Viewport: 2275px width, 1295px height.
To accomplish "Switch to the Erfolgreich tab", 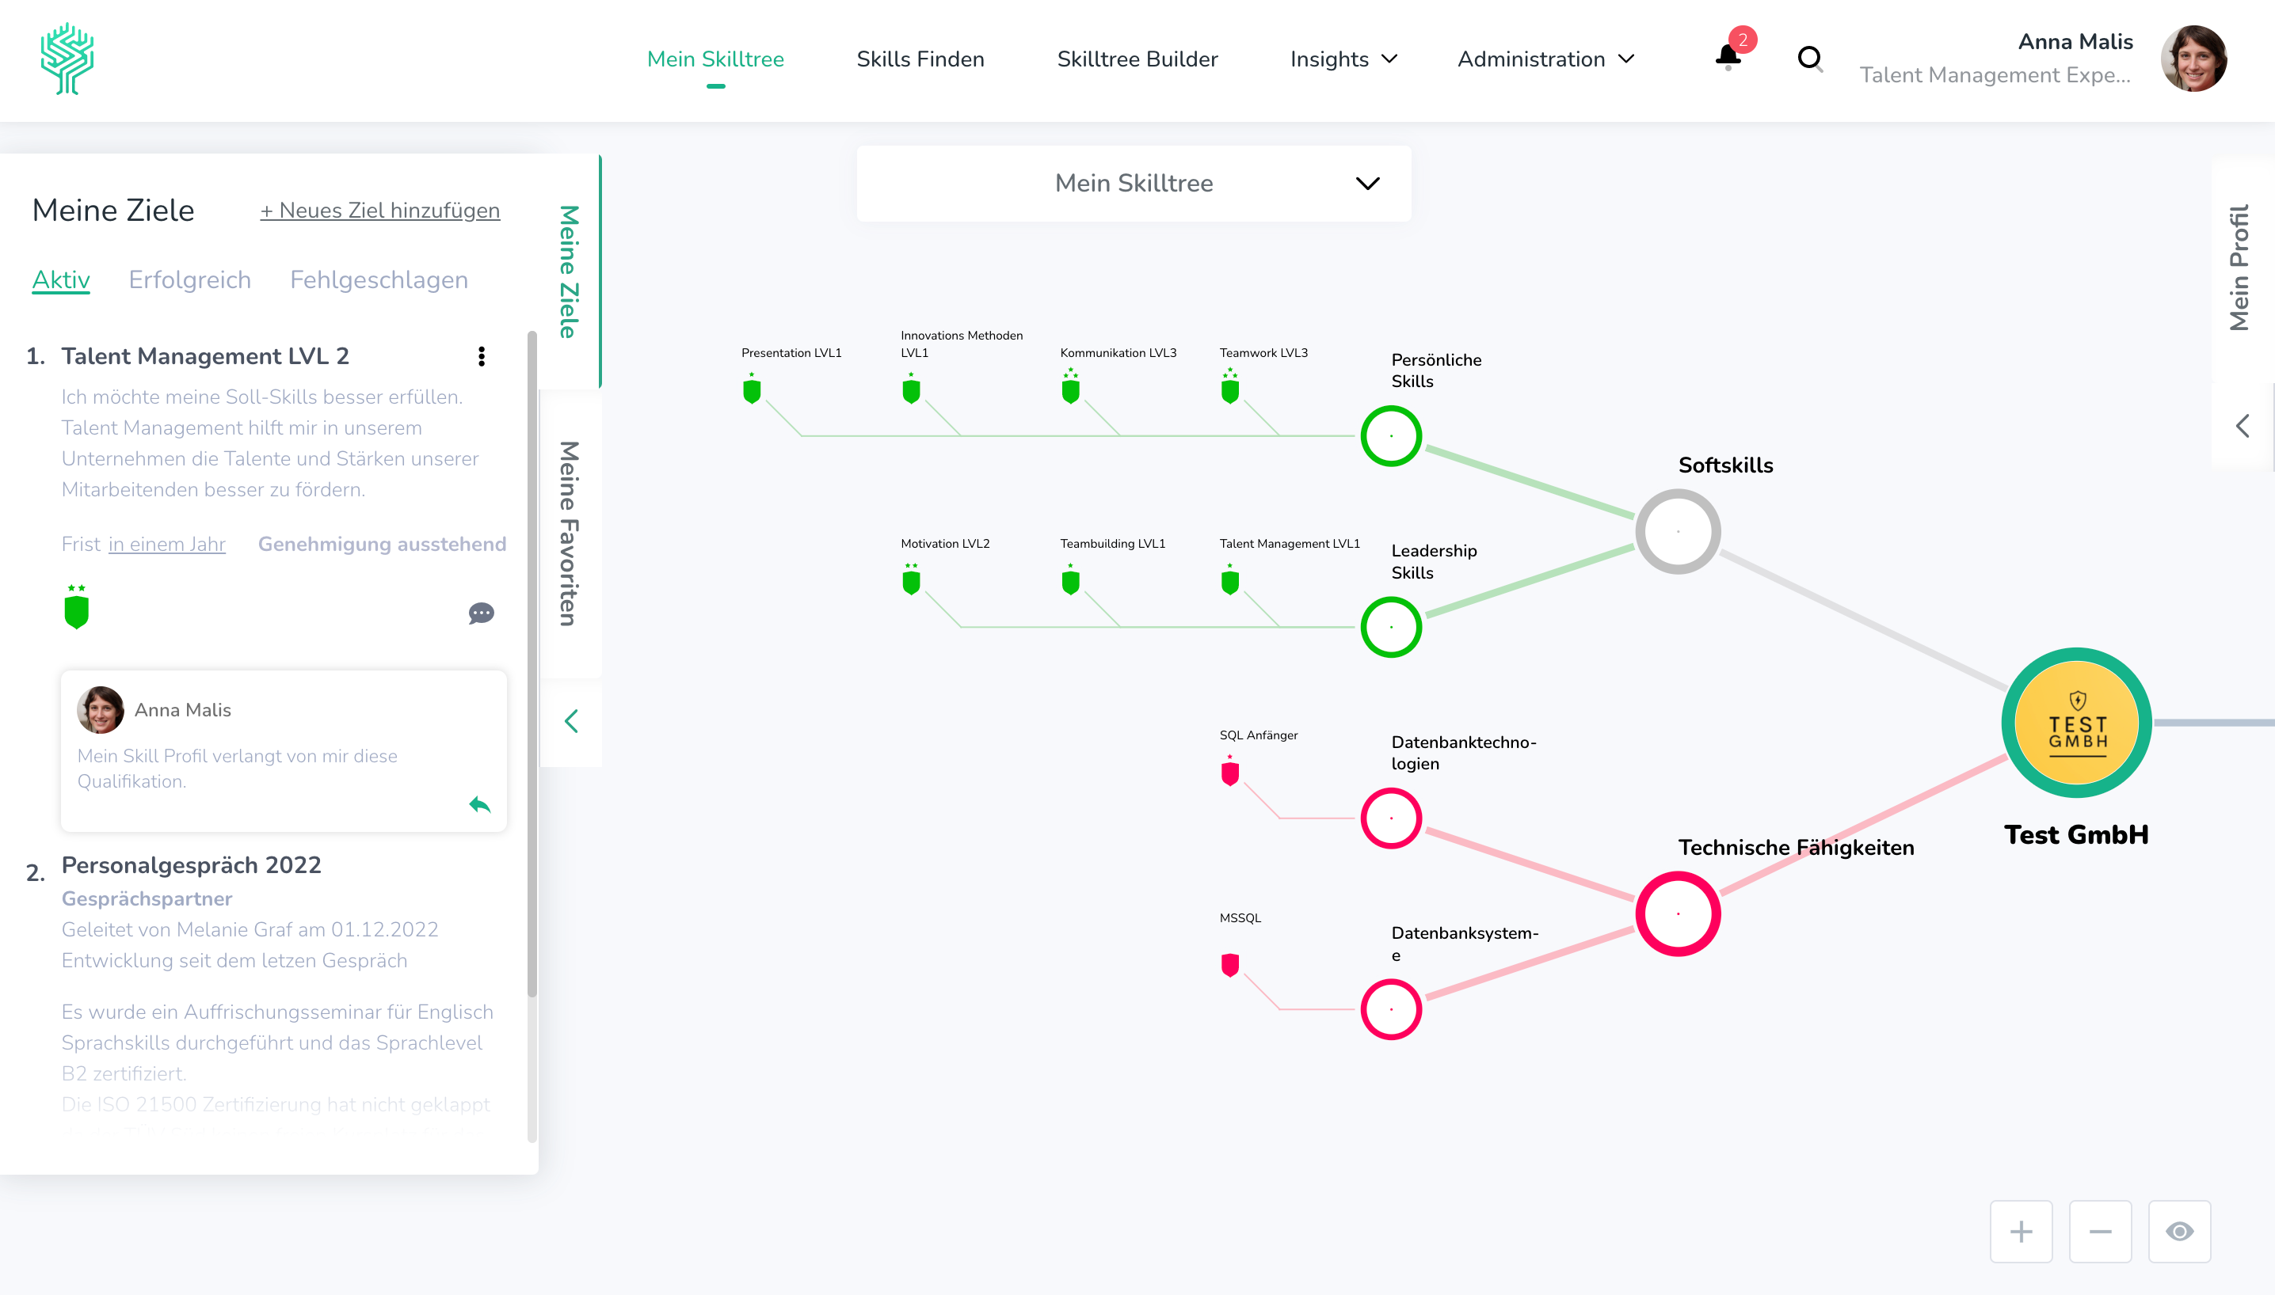I will click(x=189, y=279).
